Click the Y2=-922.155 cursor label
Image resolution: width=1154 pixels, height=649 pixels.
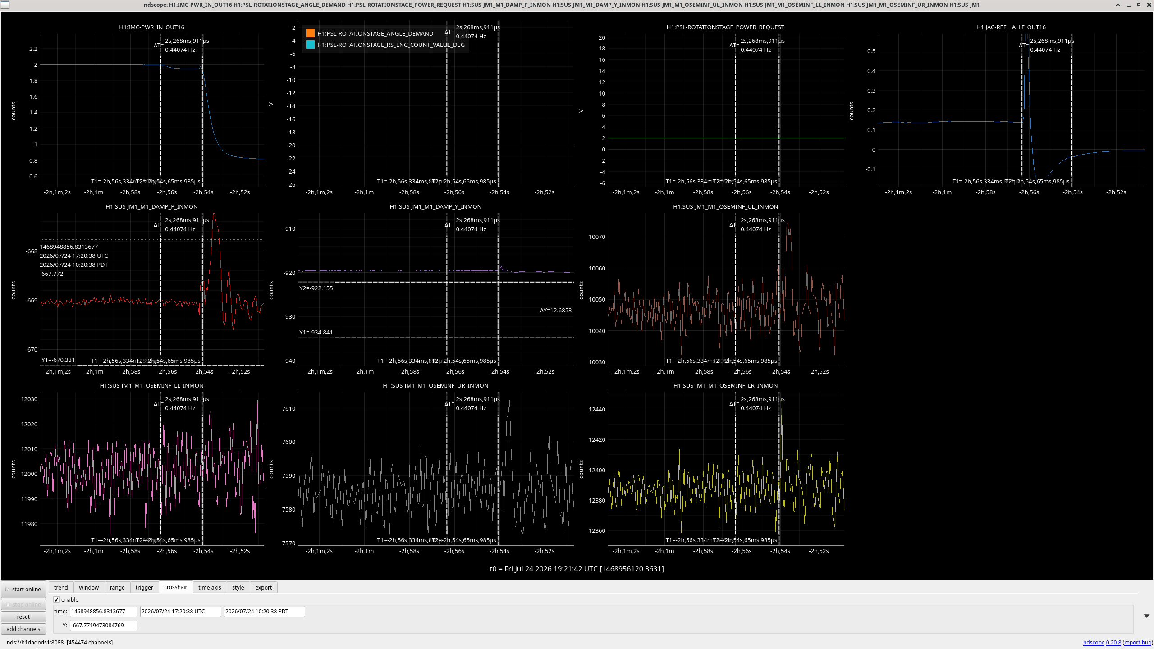click(316, 288)
